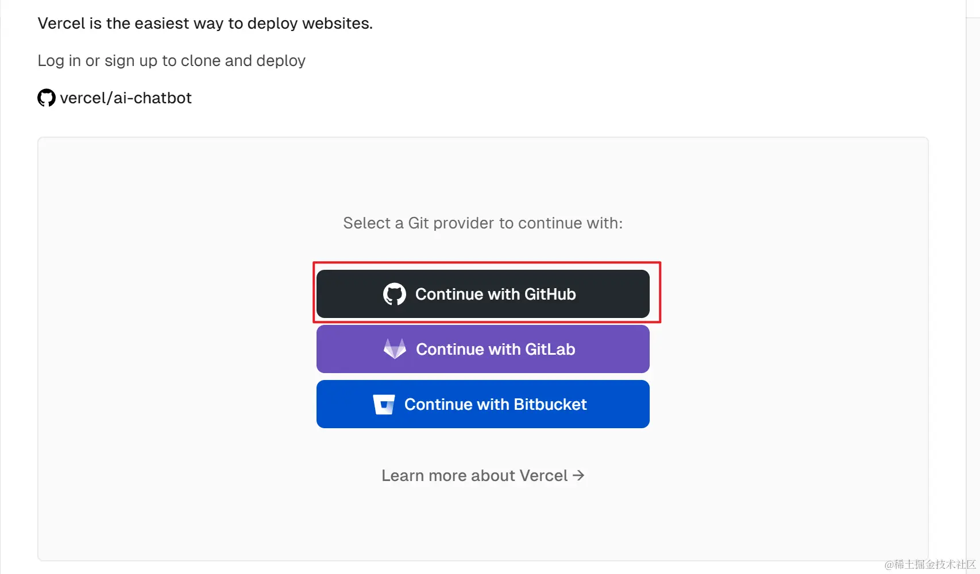Screen dimensions: 980x574
Task: Click the 'Continue with GitLab' label text
Action: (496, 349)
